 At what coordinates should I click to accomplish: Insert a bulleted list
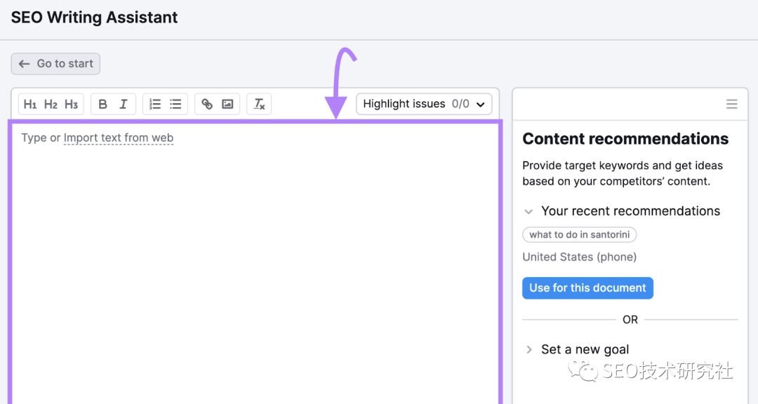point(175,105)
